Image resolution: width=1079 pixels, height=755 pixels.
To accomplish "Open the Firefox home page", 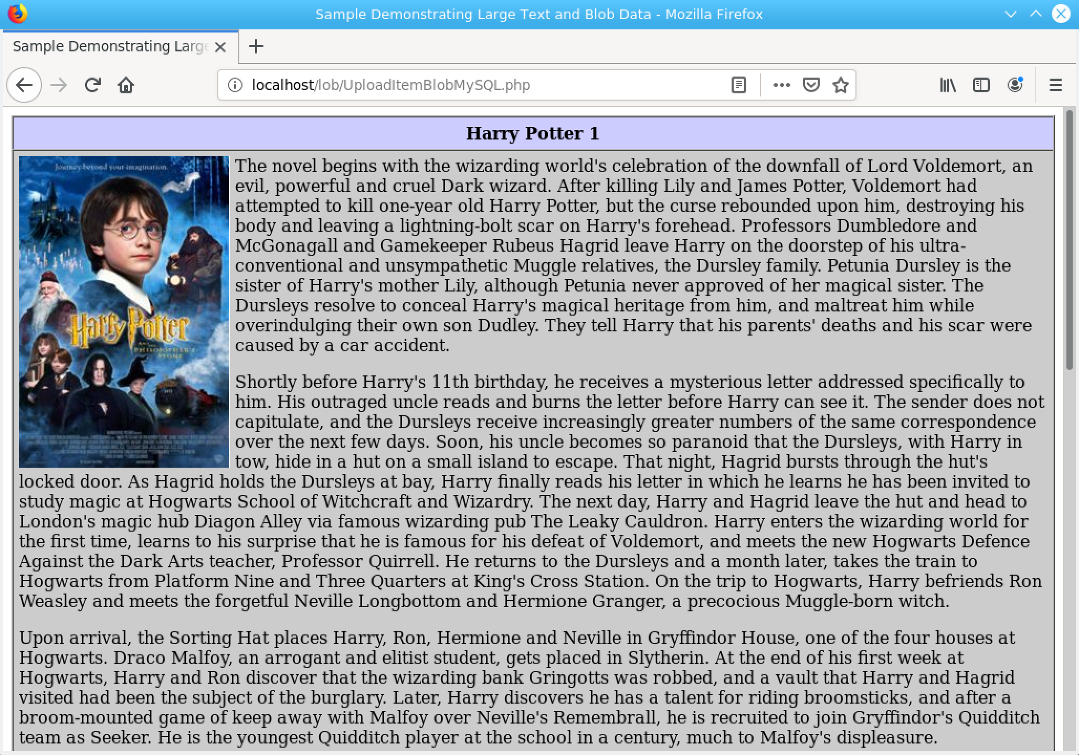I will (x=126, y=85).
